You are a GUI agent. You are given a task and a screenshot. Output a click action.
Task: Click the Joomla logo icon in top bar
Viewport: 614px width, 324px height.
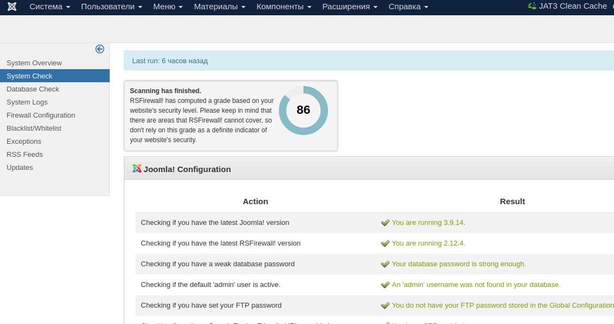[x=12, y=7]
